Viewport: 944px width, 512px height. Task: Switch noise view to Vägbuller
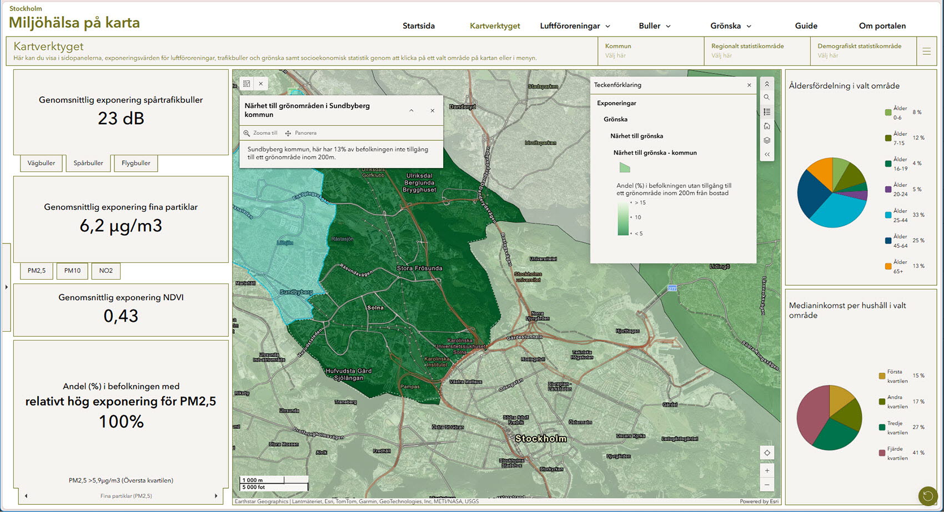(41, 163)
